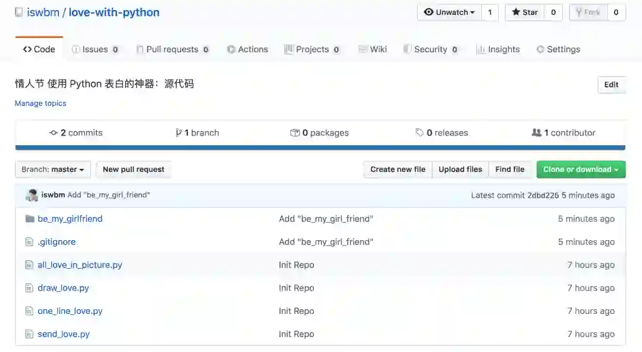The height and width of the screenshot is (352, 642).
Task: Switch to the Issues tab
Action: pos(95,49)
